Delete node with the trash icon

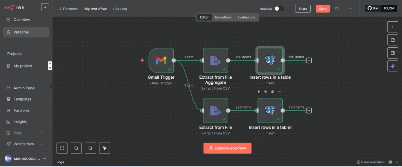coord(272,91)
